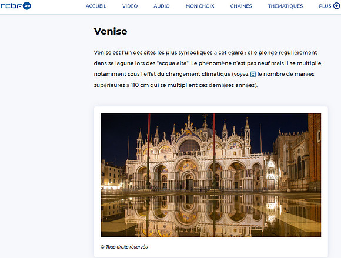
Task: Click the St Mark's Basilica night photo
Action: coord(210,175)
